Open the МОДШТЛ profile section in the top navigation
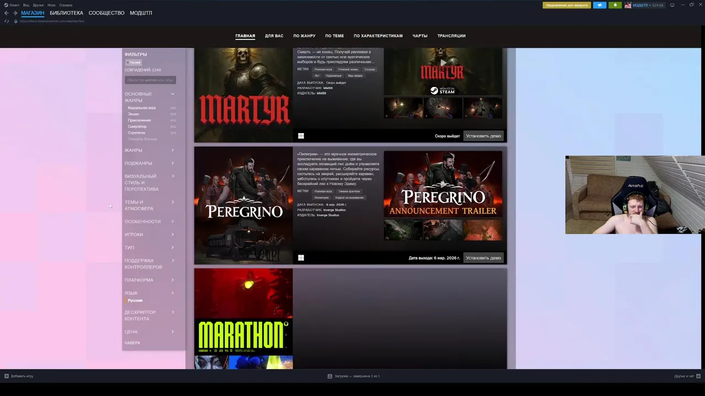Image resolution: width=705 pixels, height=396 pixels. pyautogui.click(x=141, y=13)
